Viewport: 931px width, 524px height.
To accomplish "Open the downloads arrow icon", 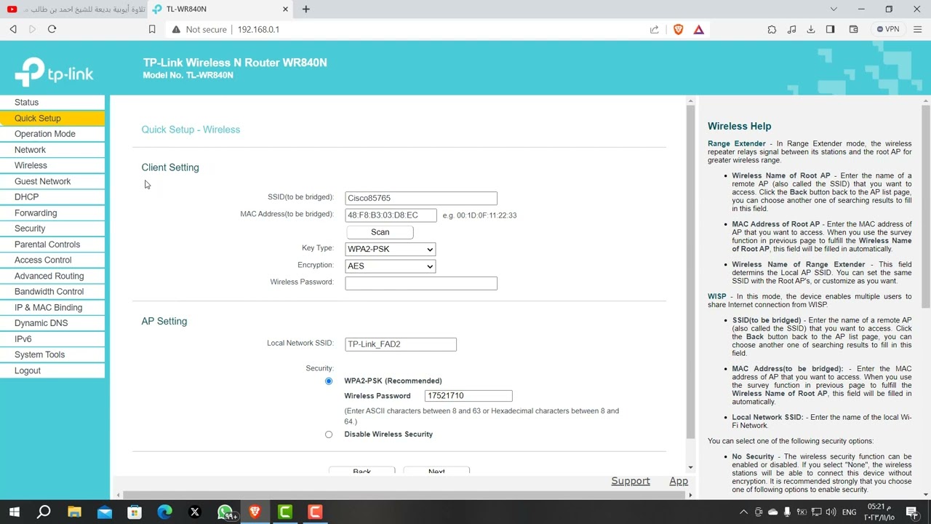I will [x=811, y=29].
